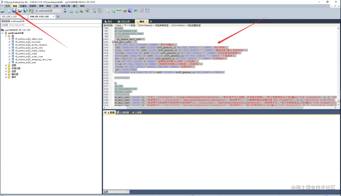Open the 2 表数据 result tab

tap(123, 112)
